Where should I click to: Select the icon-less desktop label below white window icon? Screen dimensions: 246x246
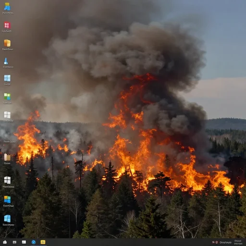click(9, 142)
